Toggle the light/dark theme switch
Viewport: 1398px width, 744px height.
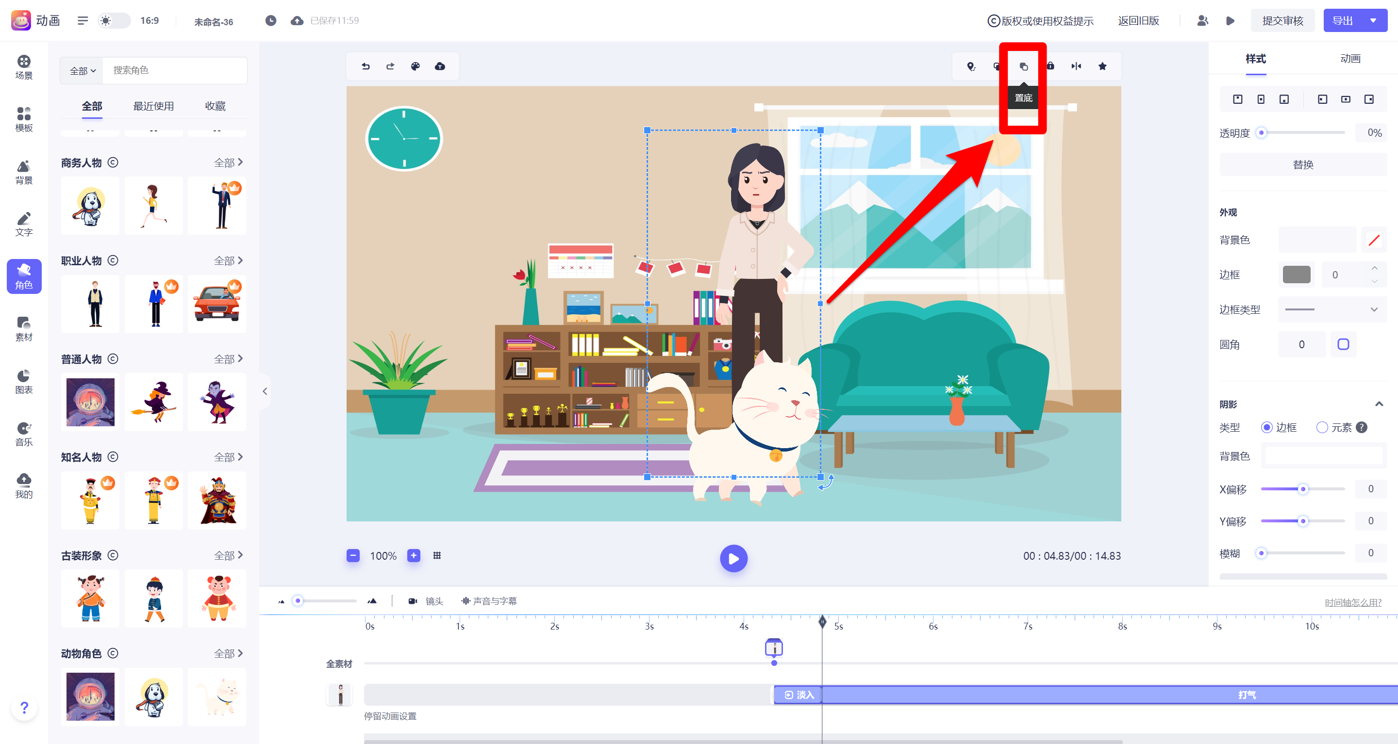coord(114,20)
